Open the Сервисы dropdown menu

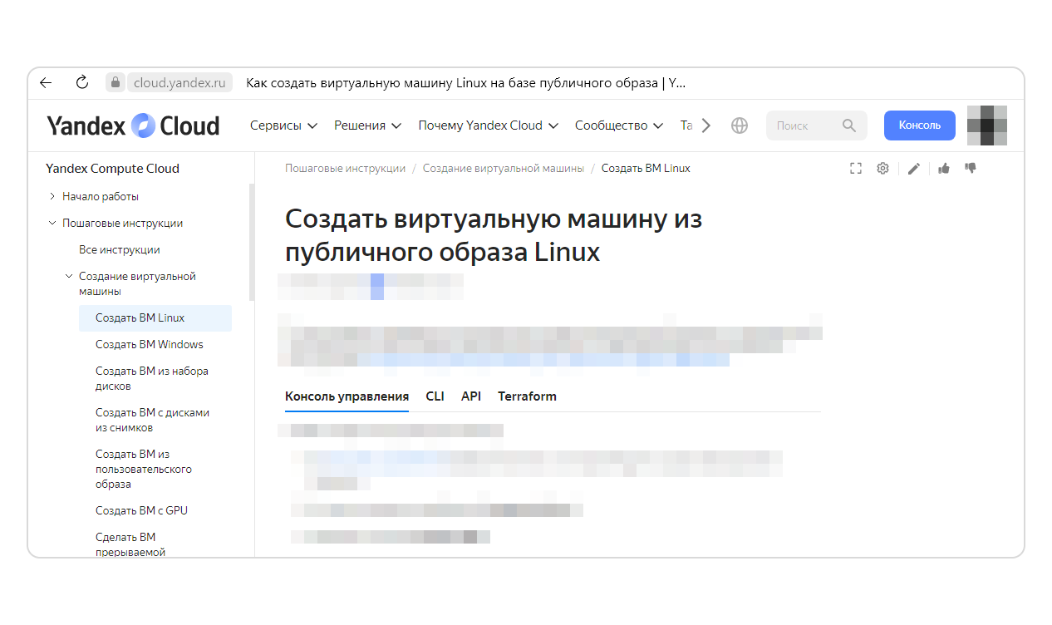point(283,125)
